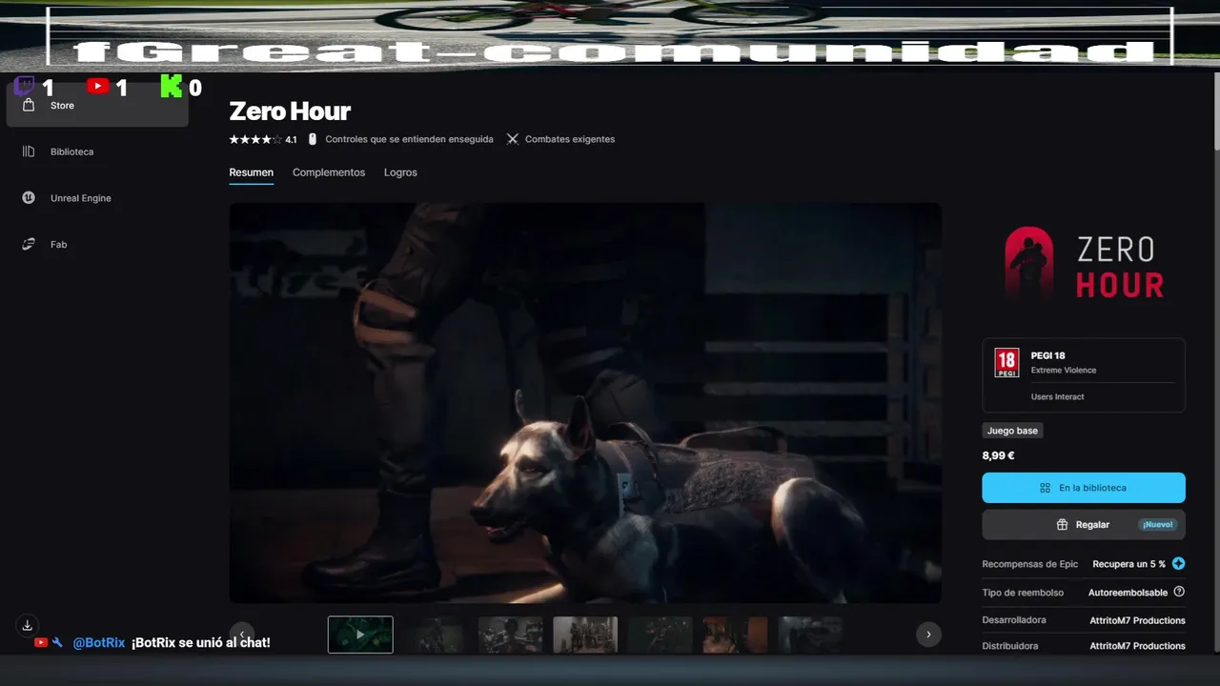Screen dimensions: 1220x686
Task: Click the 8,99 € price
Action: click(998, 455)
